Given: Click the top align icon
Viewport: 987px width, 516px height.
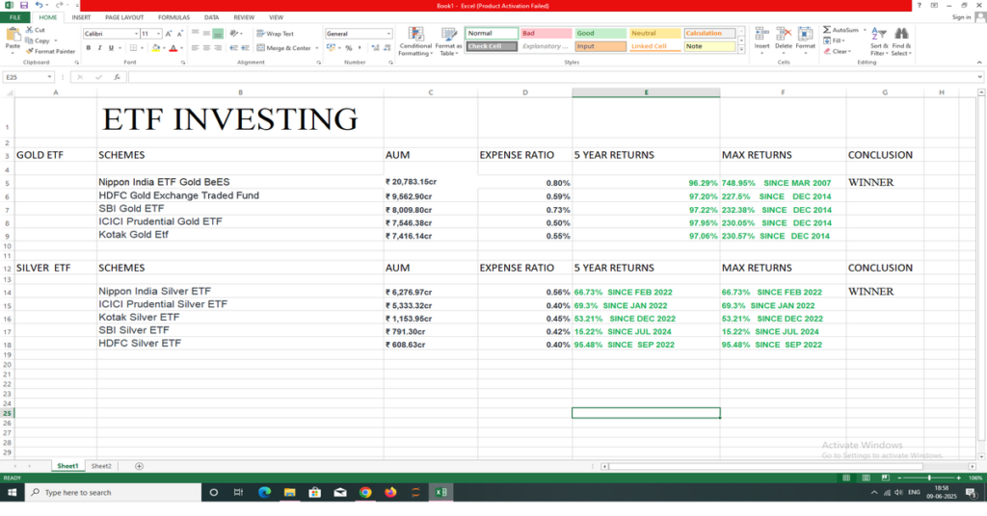Looking at the screenshot, I should pyautogui.click(x=195, y=34).
